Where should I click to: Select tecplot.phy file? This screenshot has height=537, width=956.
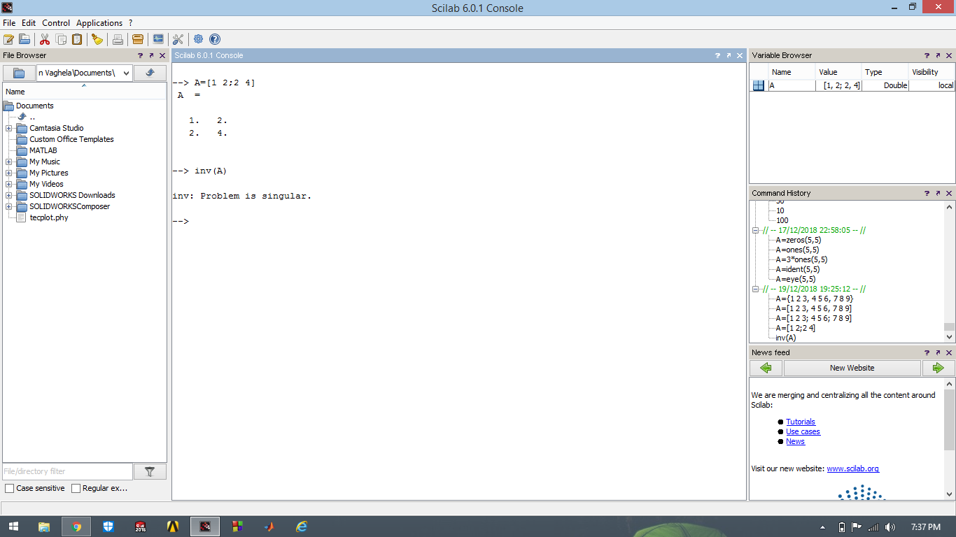[49, 217]
